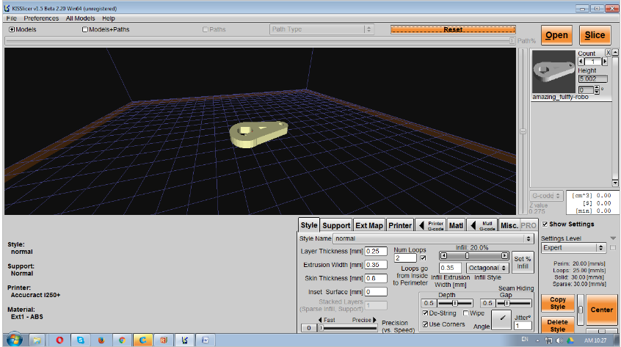Open the Windows Start menu
The image size is (621, 347).
[x=14, y=340]
